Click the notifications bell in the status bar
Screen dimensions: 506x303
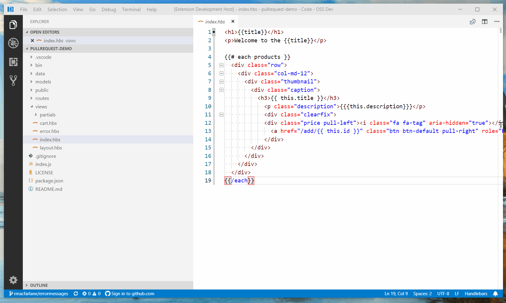click(495, 294)
